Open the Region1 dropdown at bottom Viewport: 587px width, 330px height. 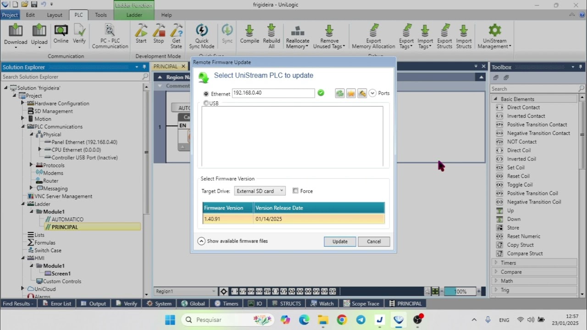pyautogui.click(x=185, y=291)
